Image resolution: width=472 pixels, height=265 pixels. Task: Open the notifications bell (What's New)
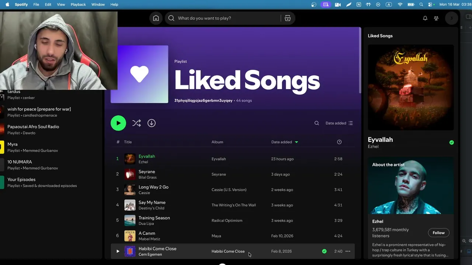pos(425,18)
